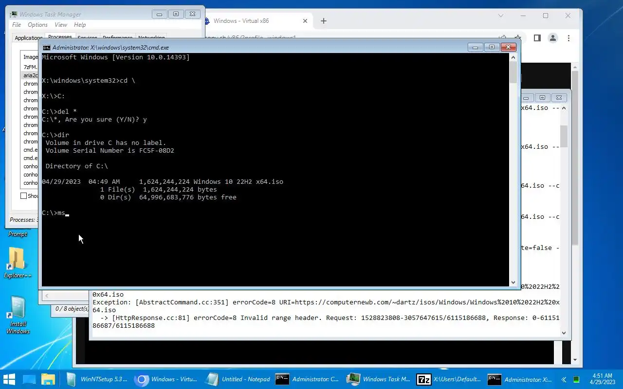The image size is (623, 389).
Task: Click the Volume Serial Number line
Action: [110, 151]
